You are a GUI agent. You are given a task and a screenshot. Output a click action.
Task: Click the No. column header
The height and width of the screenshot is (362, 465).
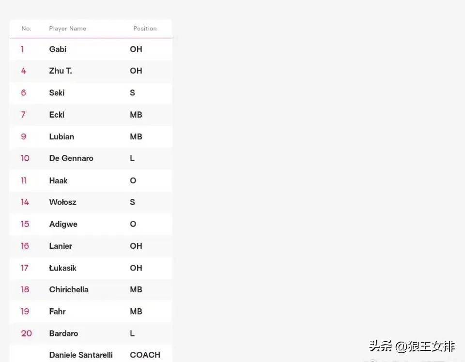point(26,29)
